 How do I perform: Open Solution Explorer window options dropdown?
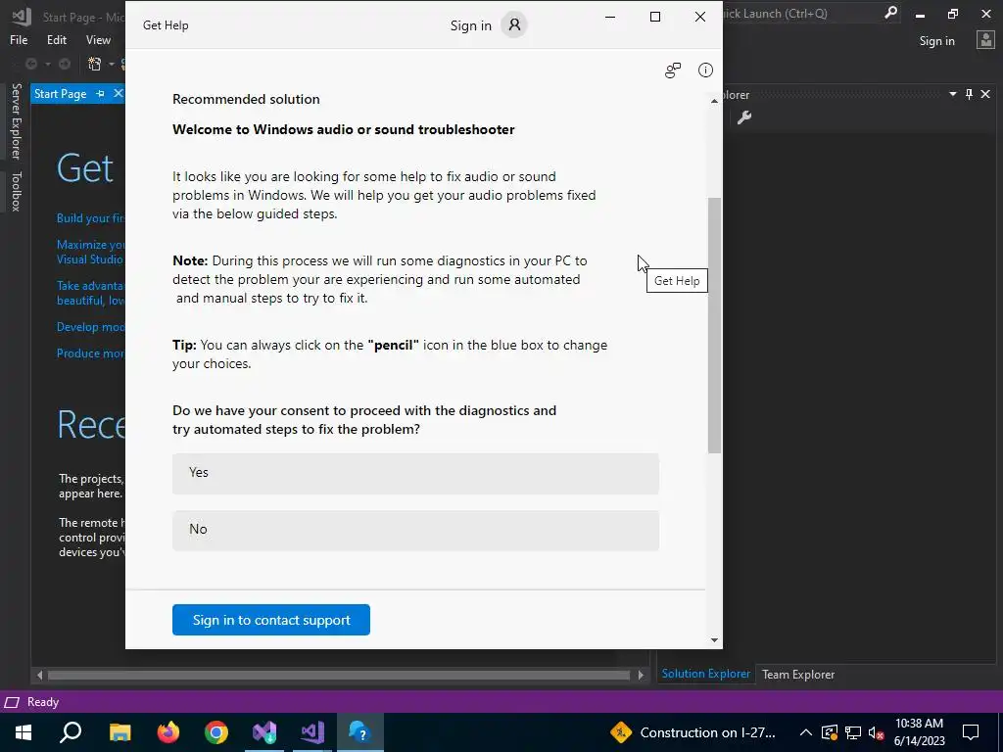(x=952, y=94)
